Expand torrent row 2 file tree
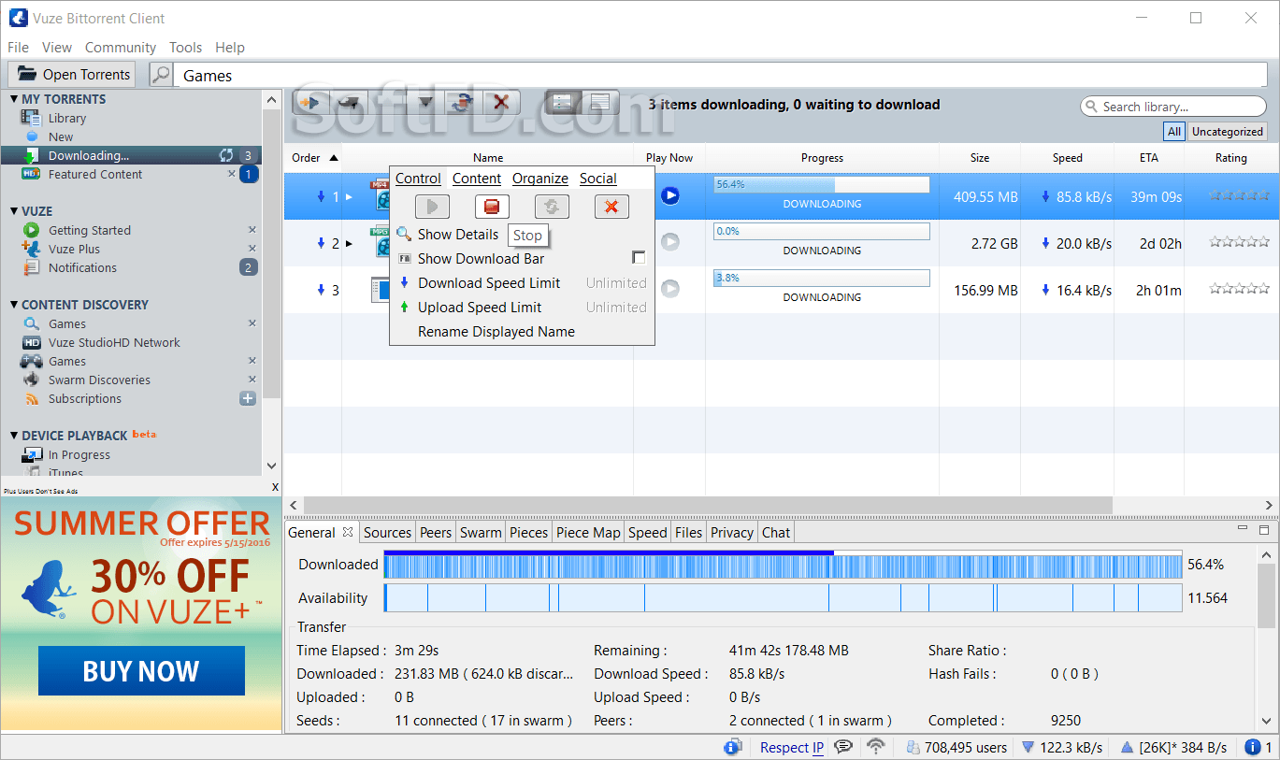1280x760 pixels. [350, 243]
